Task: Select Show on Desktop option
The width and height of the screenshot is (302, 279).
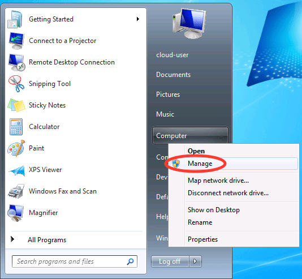Action: tap(214, 210)
